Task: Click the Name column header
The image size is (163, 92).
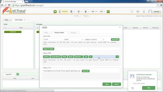Action: (x=21, y=28)
